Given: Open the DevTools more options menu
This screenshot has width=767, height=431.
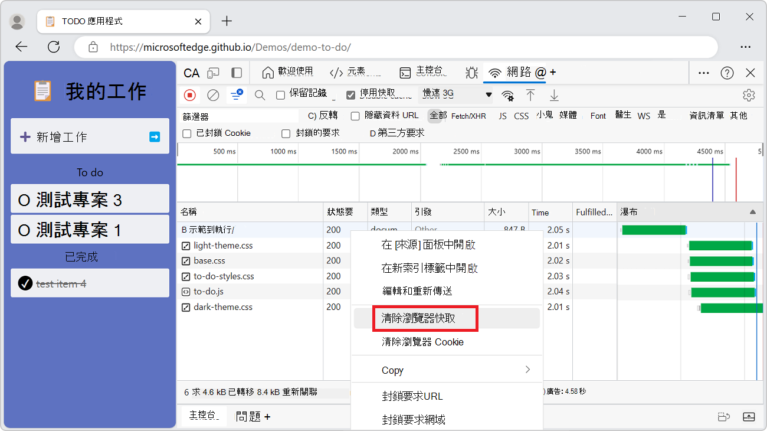Looking at the screenshot, I should pyautogui.click(x=703, y=72).
